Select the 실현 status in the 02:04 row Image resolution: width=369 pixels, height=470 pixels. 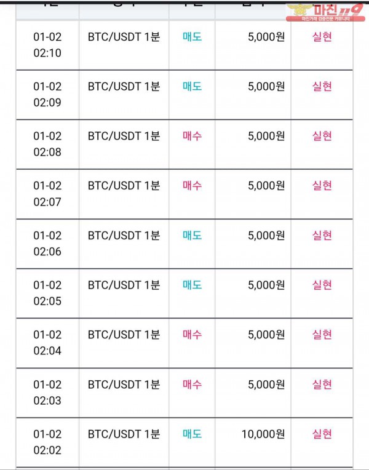322,335
